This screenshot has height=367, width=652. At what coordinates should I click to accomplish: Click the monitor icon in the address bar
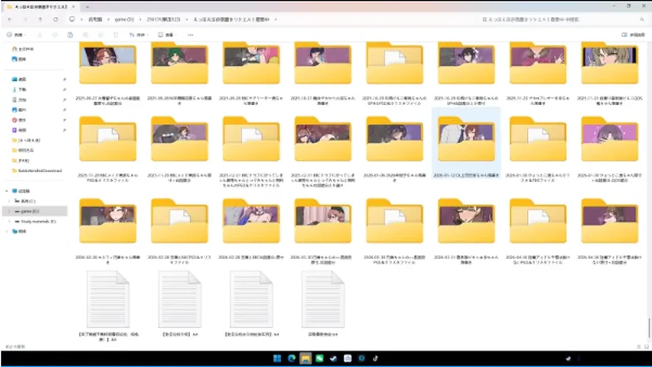click(x=72, y=19)
